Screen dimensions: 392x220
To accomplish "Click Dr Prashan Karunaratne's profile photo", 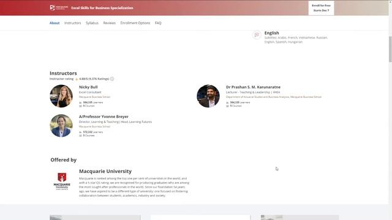I will pyautogui.click(x=208, y=96).
